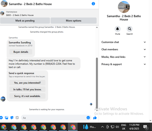The width and height of the screenshot is (152, 131).
Task: Search in conversation using magnifier icon
Action: click(x=130, y=29)
